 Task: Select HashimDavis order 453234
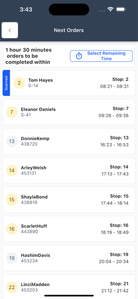point(69,258)
